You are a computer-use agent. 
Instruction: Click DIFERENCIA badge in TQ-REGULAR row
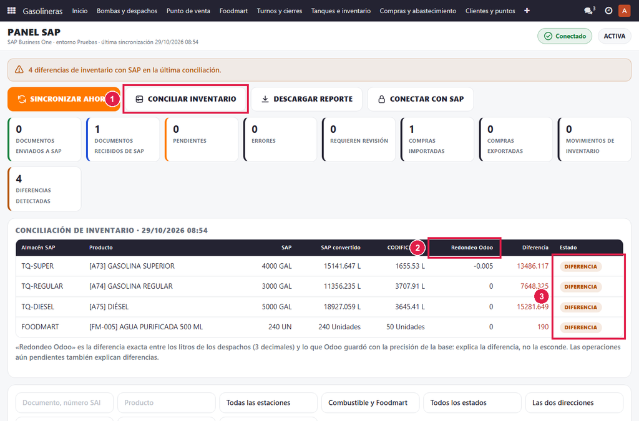581,287
